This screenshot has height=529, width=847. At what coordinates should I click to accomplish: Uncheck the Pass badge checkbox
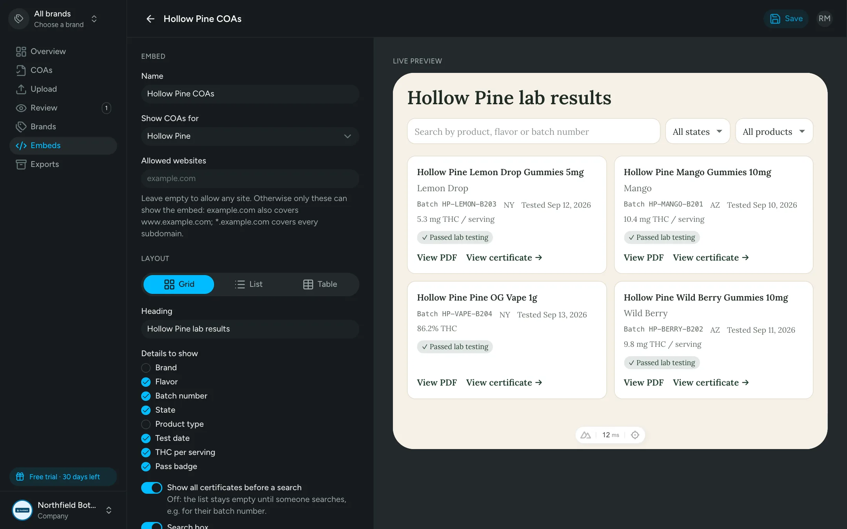[146, 467]
